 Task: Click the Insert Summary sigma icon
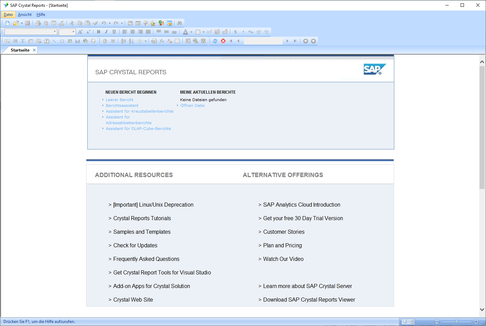coord(23,41)
